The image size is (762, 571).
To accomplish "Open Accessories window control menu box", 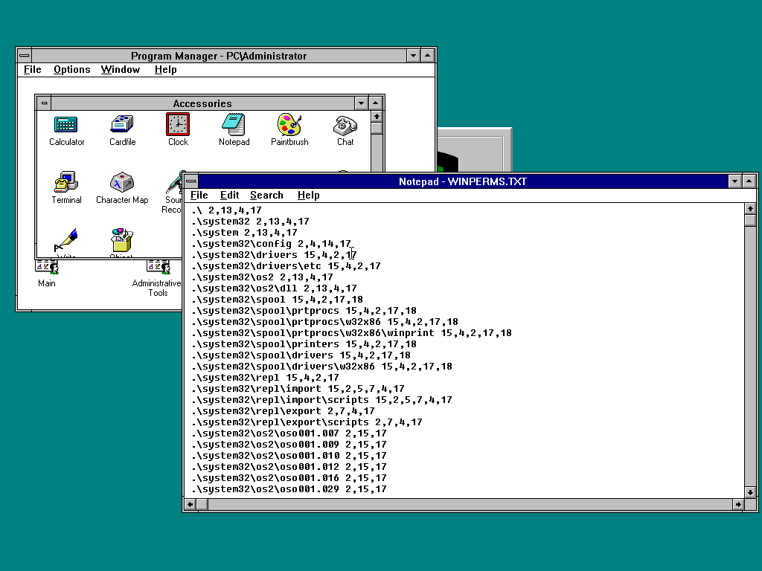I will 44,103.
